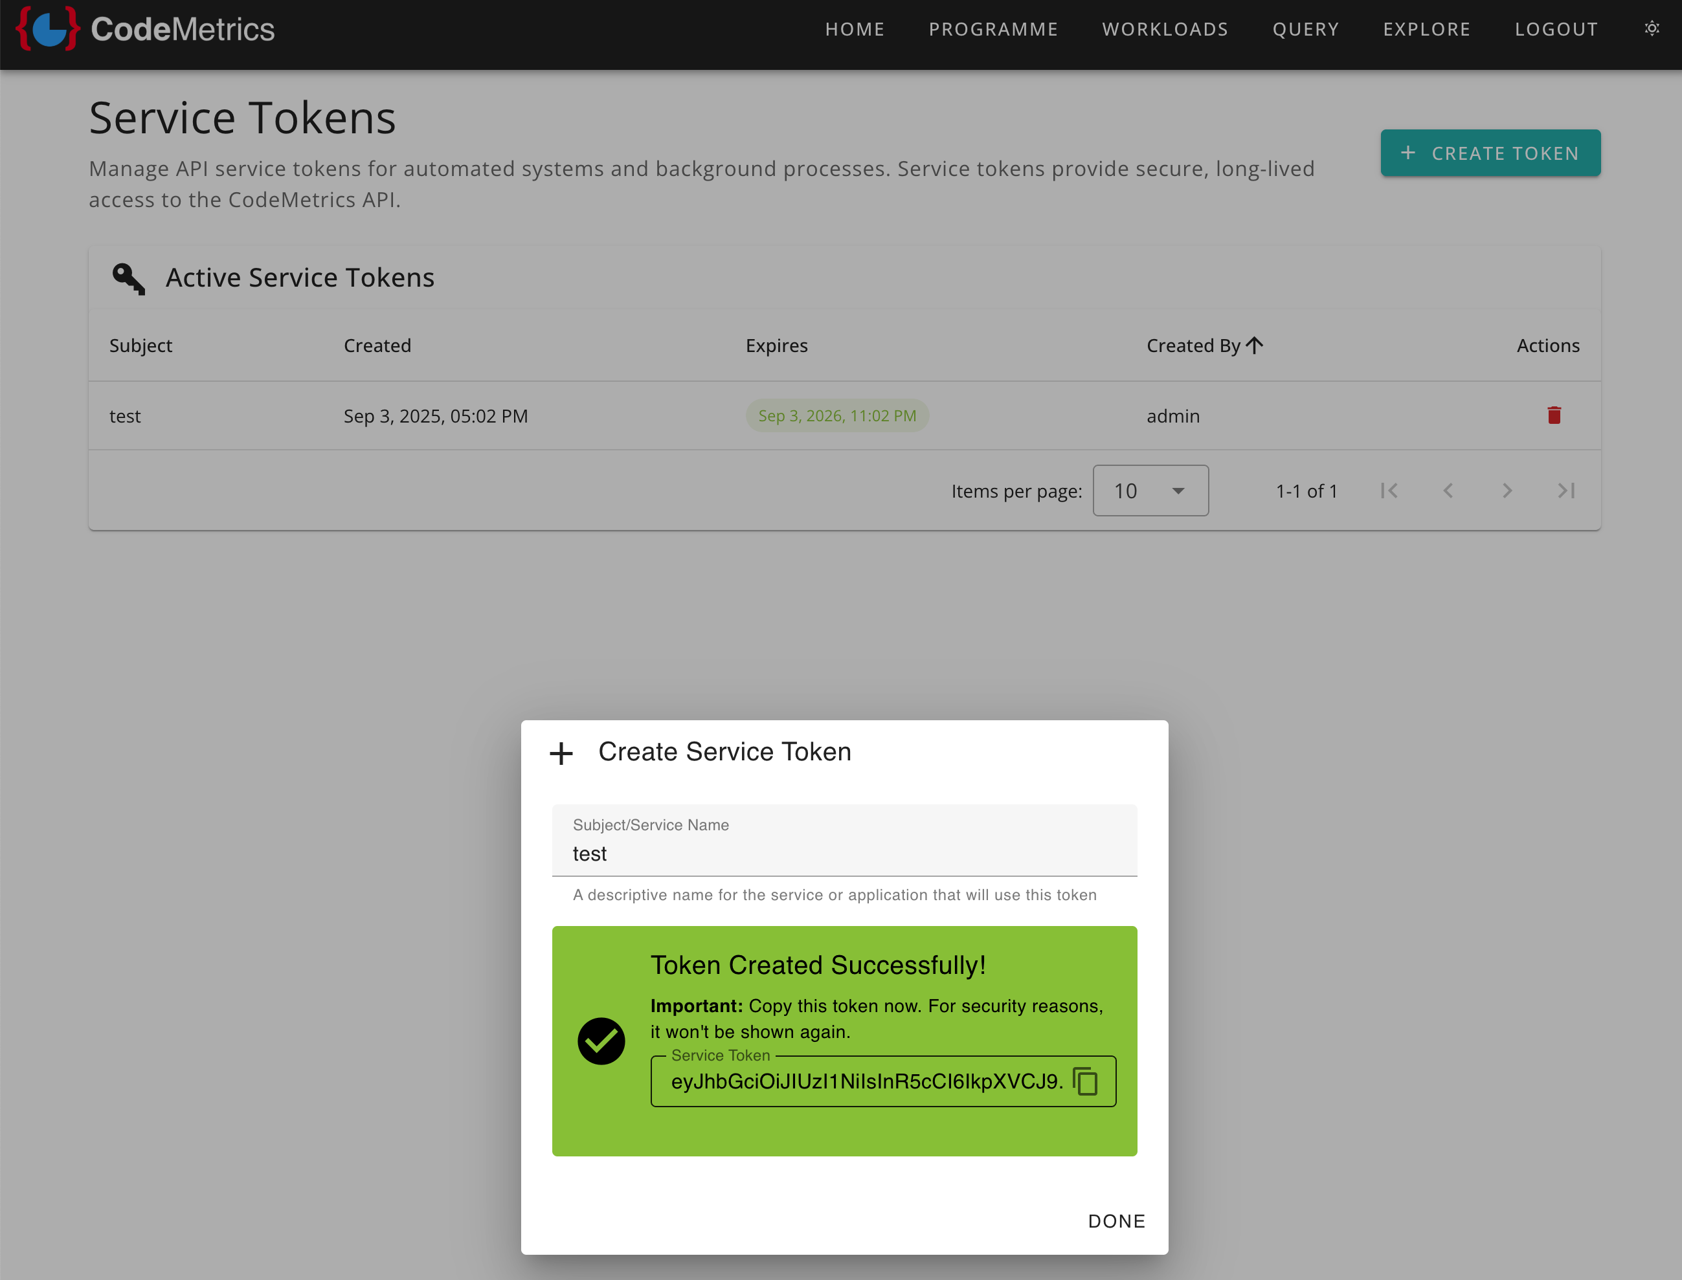Click plus icon in Create Service Token dialog
The image size is (1682, 1280).
[561, 753]
